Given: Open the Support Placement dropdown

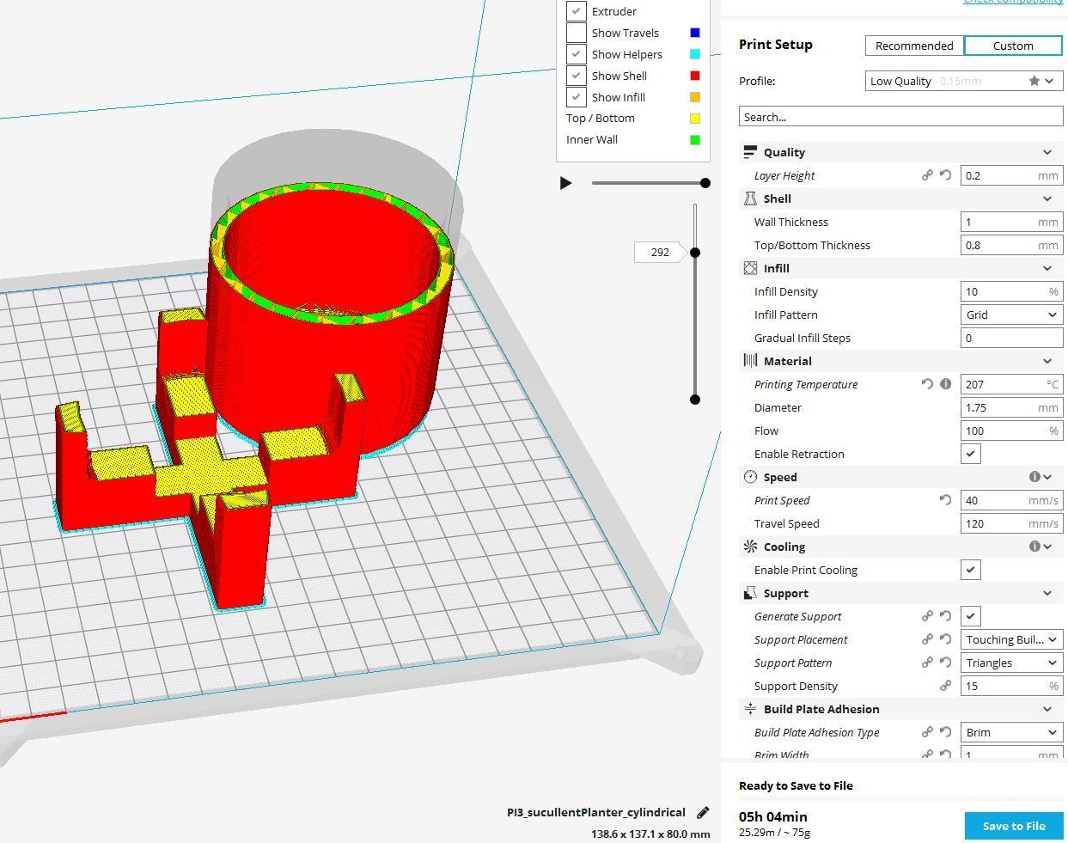Looking at the screenshot, I should tap(1011, 638).
